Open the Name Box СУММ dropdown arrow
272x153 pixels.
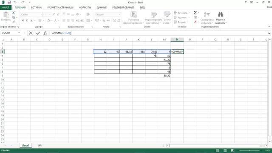(x=19, y=33)
